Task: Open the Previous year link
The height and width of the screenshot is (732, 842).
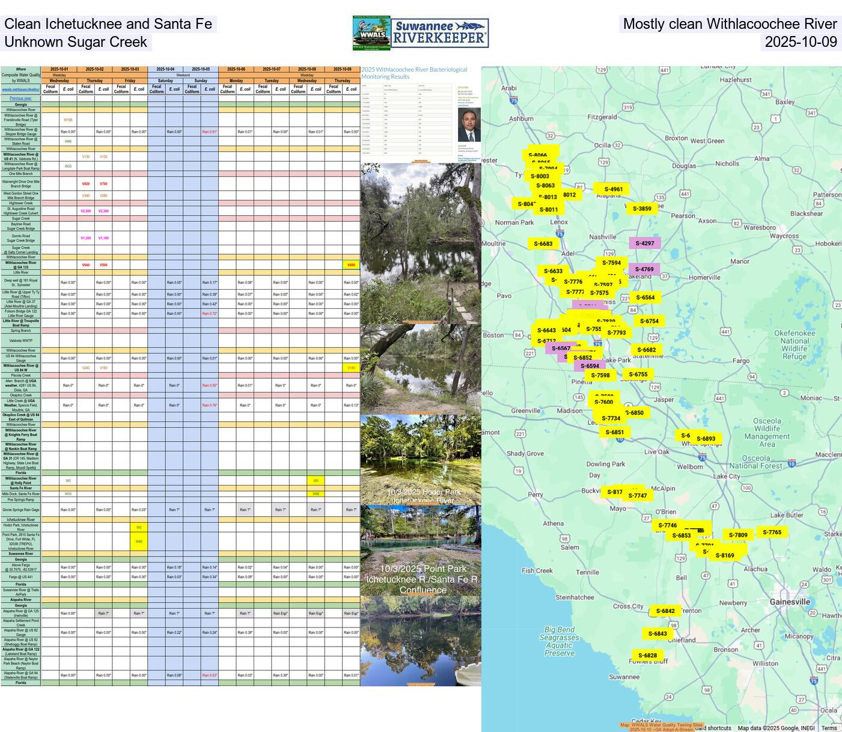Action: tap(20, 99)
